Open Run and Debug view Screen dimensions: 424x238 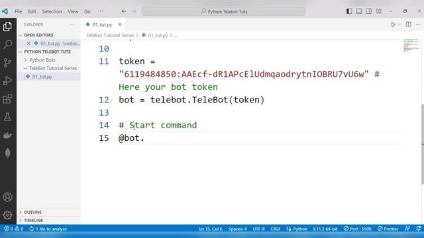click(7, 81)
